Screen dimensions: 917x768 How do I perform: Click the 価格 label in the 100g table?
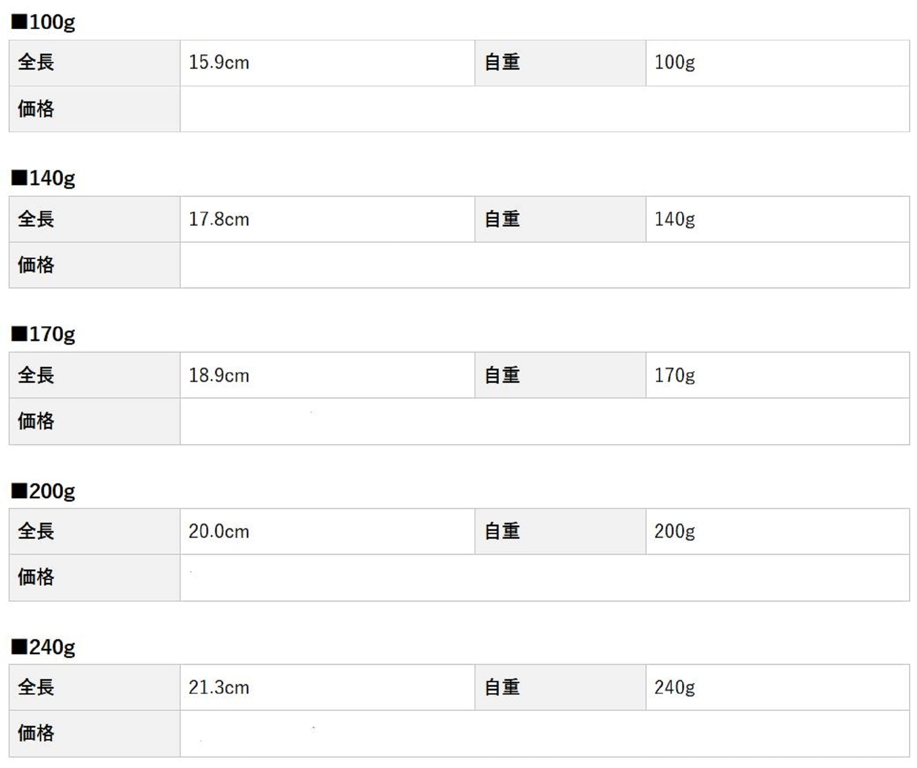pyautogui.click(x=36, y=109)
